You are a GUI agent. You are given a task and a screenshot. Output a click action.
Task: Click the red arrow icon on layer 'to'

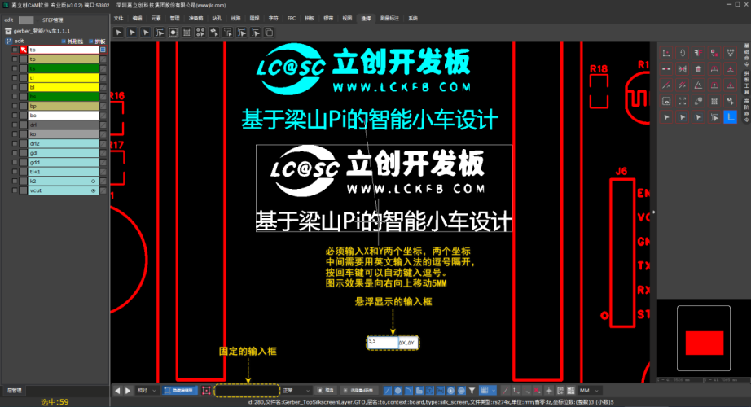click(24, 50)
